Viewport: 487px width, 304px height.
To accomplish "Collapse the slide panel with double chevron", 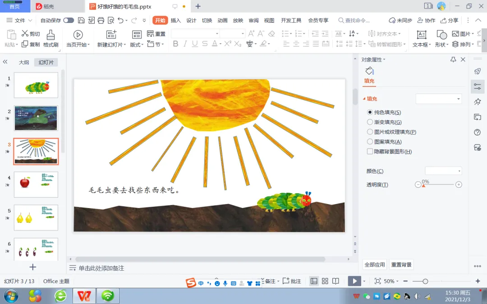I will pyautogui.click(x=5, y=62).
